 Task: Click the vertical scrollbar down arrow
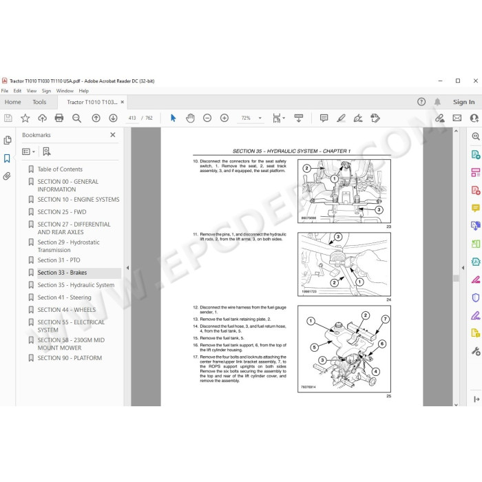[456, 405]
